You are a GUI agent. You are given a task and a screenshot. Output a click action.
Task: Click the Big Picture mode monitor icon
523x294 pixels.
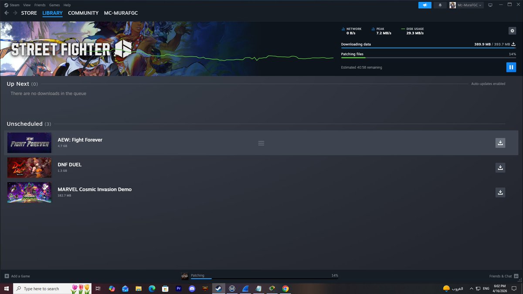click(x=490, y=5)
